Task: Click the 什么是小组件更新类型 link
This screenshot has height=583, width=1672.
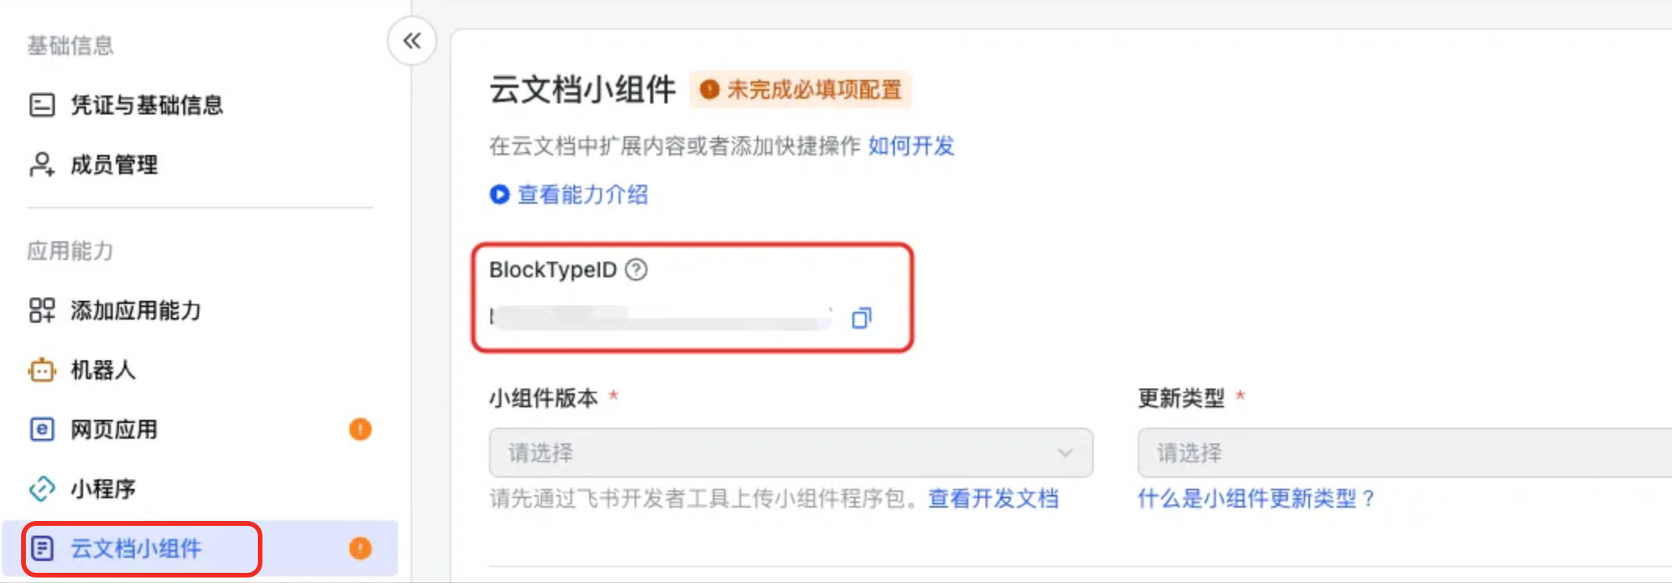Action: (1256, 498)
